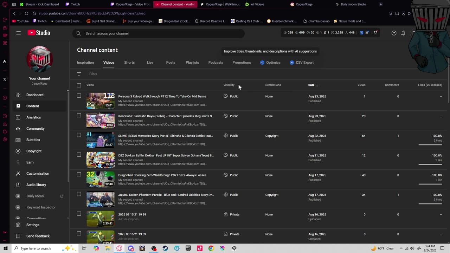This screenshot has height=253, width=450.
Task: Open the Chumba Casino bookmark
Action: click(x=316, y=21)
